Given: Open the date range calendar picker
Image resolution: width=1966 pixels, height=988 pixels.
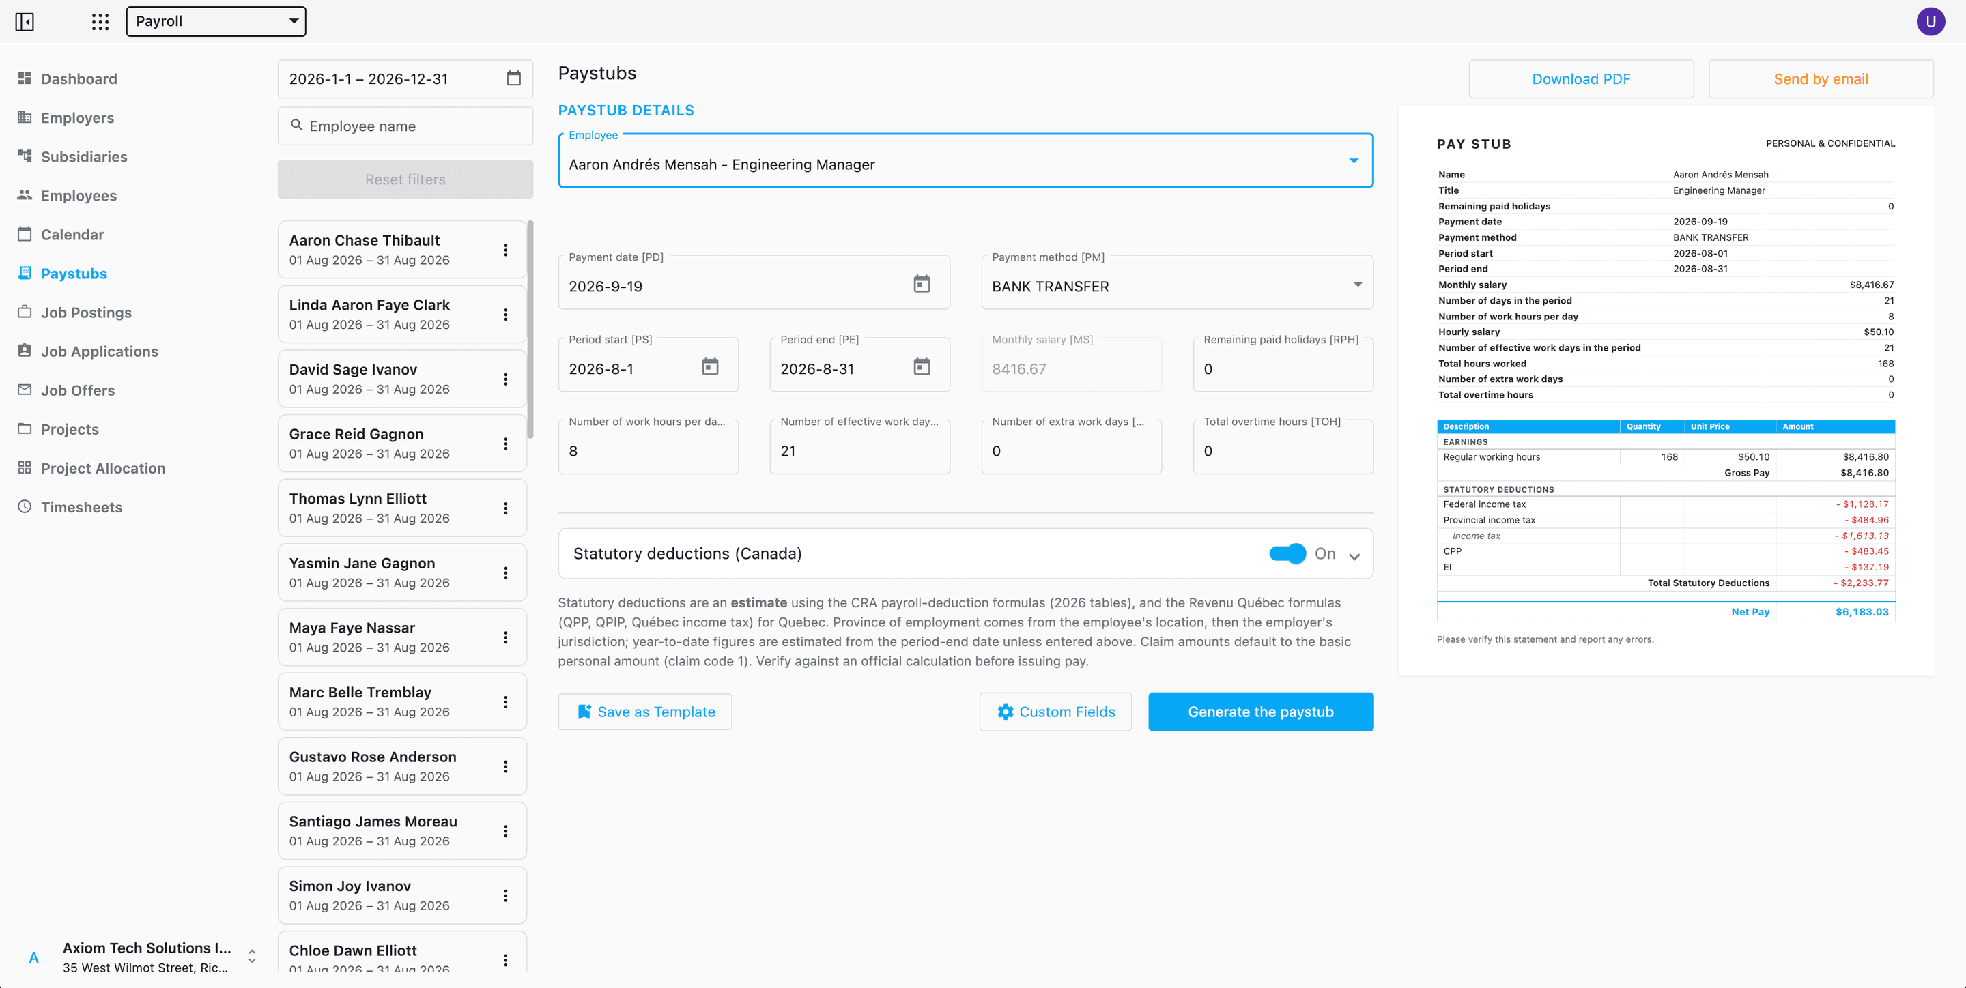Looking at the screenshot, I should click(x=513, y=78).
